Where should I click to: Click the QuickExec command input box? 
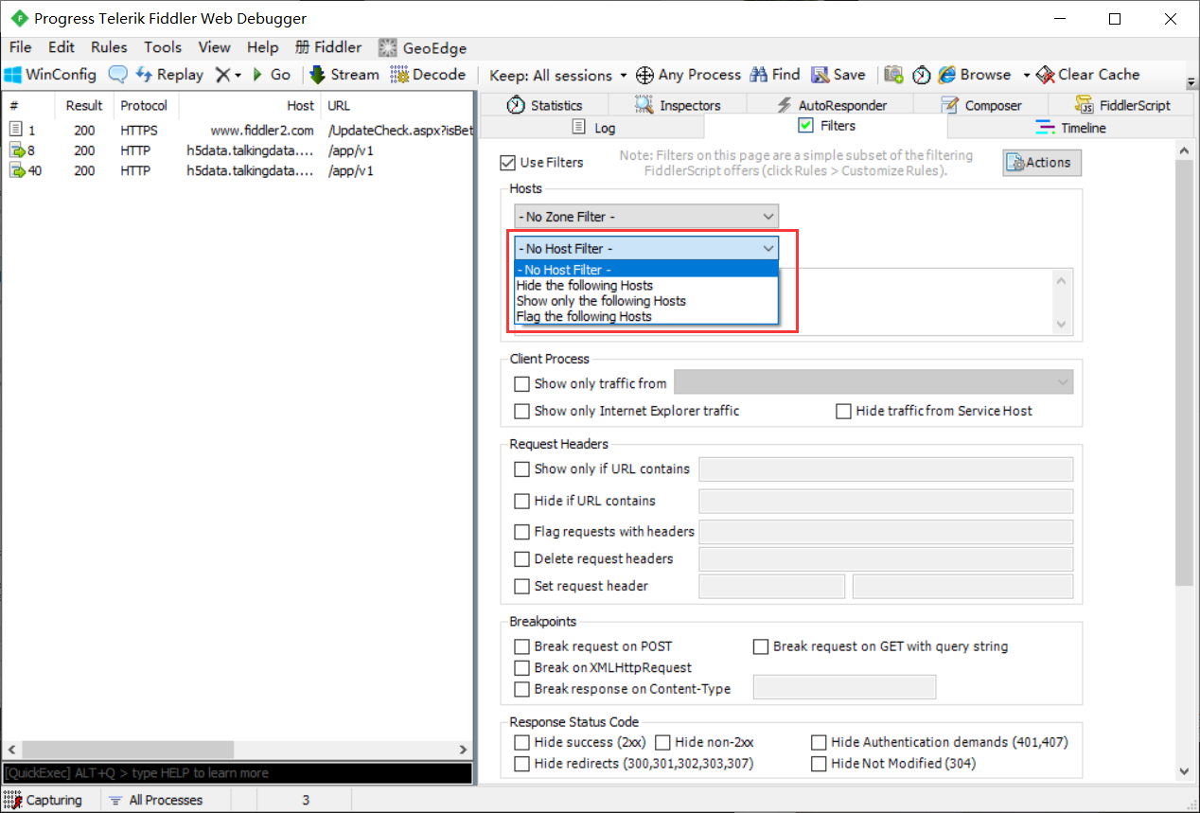[x=237, y=773]
